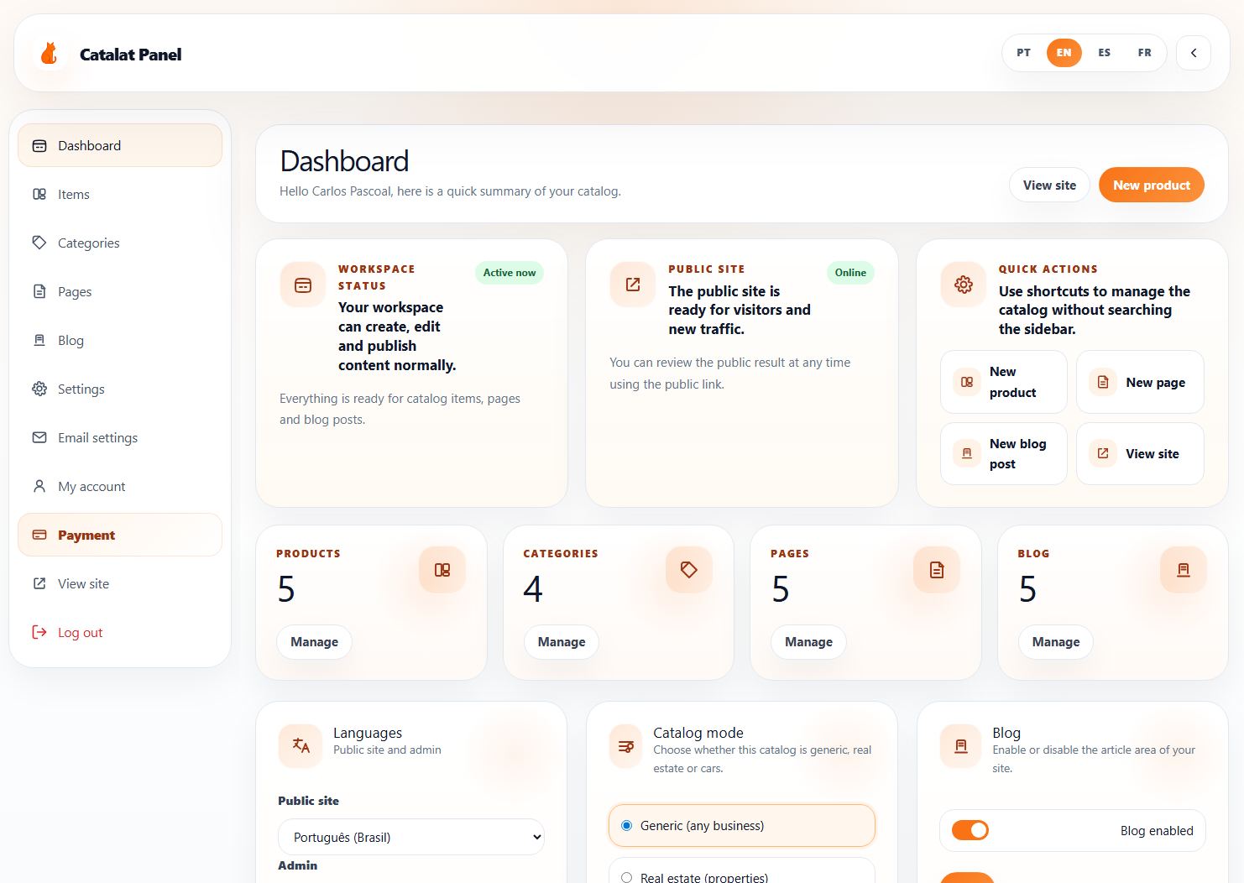The image size is (1244, 883).
Task: Click Manage under Categories
Action: pyautogui.click(x=562, y=642)
